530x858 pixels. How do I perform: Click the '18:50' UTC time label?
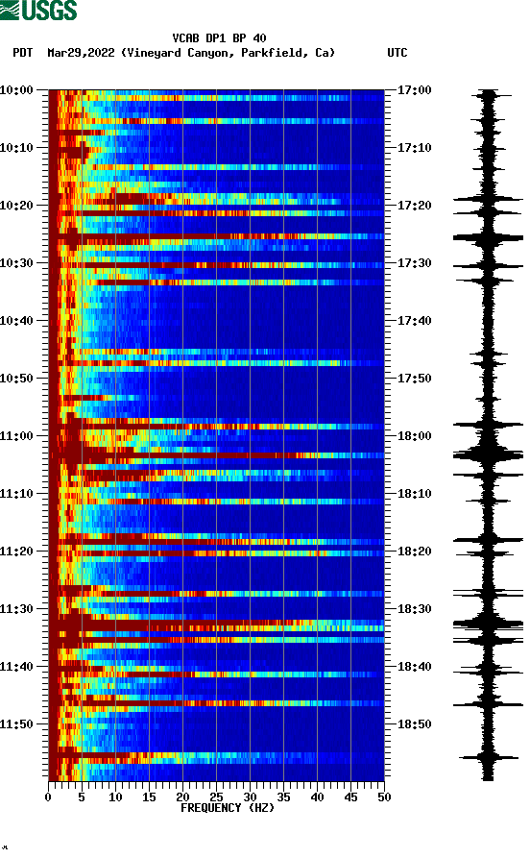pyautogui.click(x=415, y=723)
